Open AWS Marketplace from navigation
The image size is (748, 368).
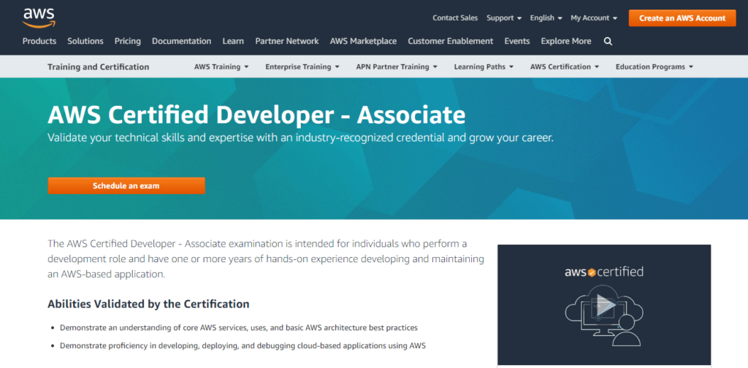(363, 42)
